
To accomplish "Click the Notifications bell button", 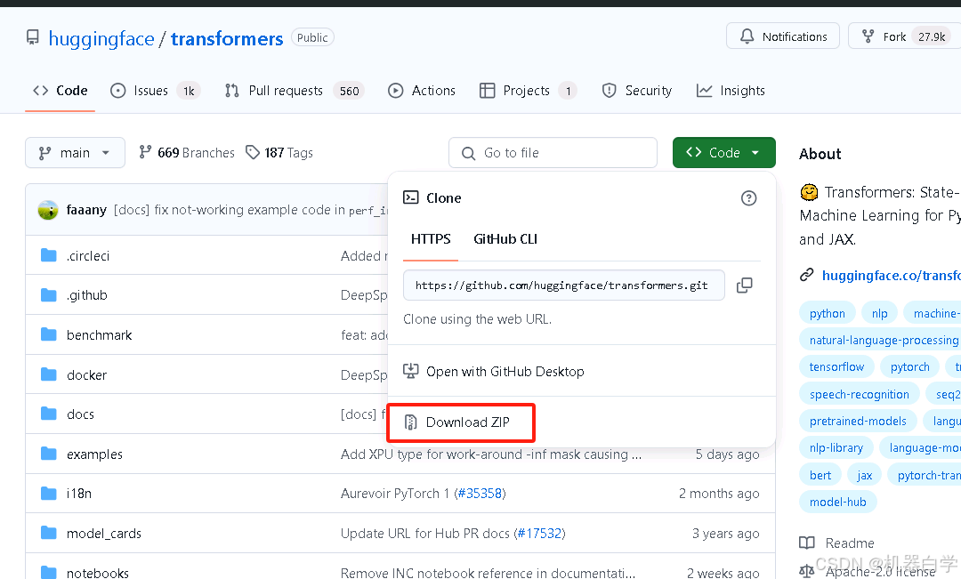I will (x=783, y=36).
